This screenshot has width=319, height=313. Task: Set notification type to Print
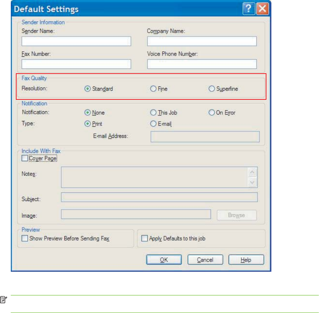87,124
